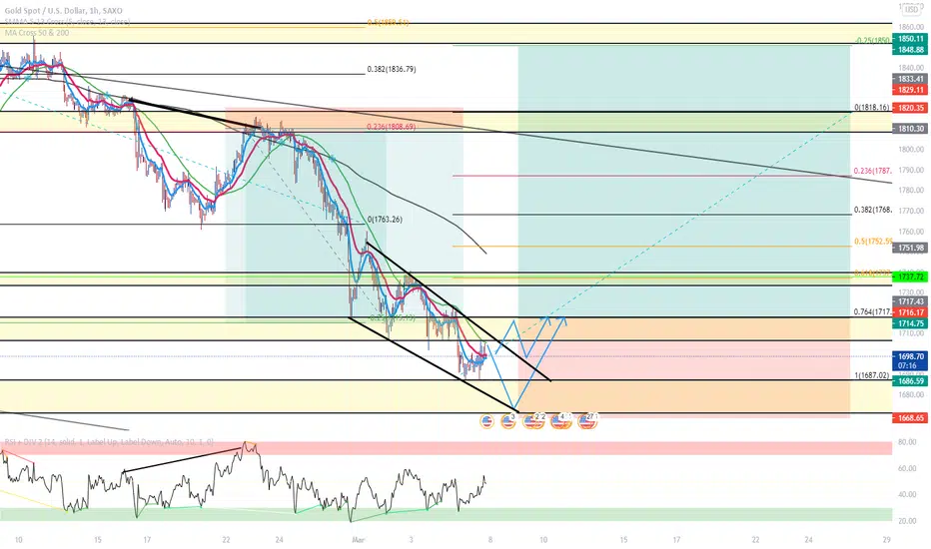Image resolution: width=931 pixels, height=549 pixels.
Task: Click the 1833.41 gray price label
Action: tap(910, 79)
